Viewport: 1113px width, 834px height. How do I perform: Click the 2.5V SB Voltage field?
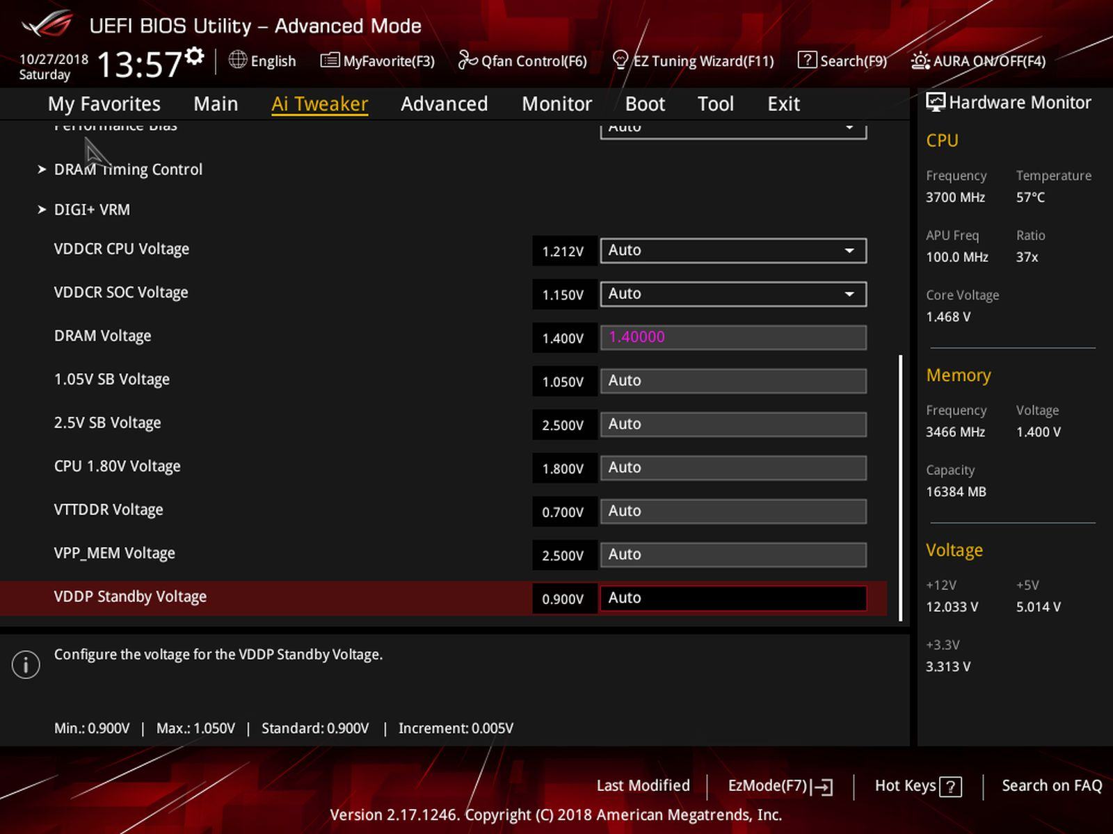733,424
